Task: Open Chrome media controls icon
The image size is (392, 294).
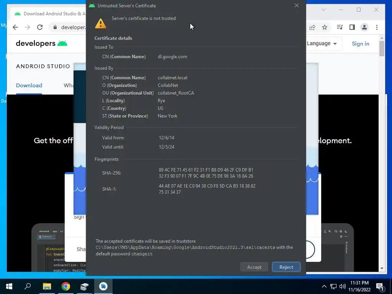Action: point(340,27)
